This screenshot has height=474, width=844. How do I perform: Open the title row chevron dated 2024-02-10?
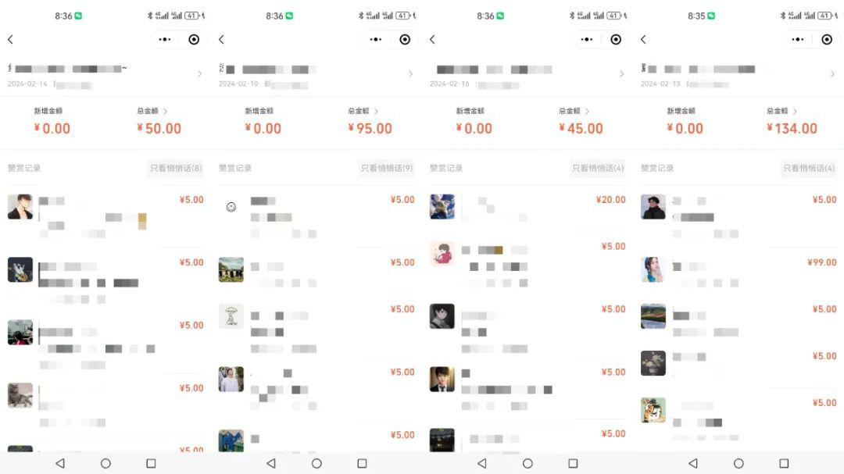point(410,73)
